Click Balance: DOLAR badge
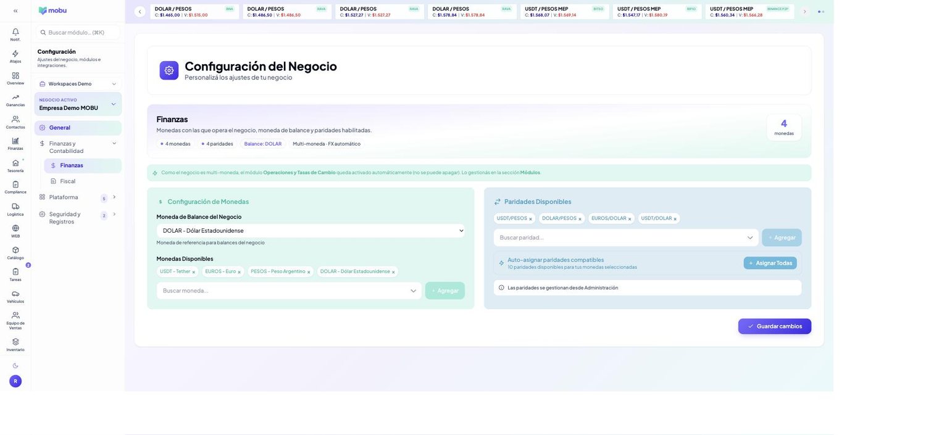 tap(263, 144)
